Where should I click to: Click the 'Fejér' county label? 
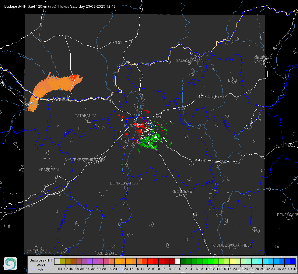(68, 133)
